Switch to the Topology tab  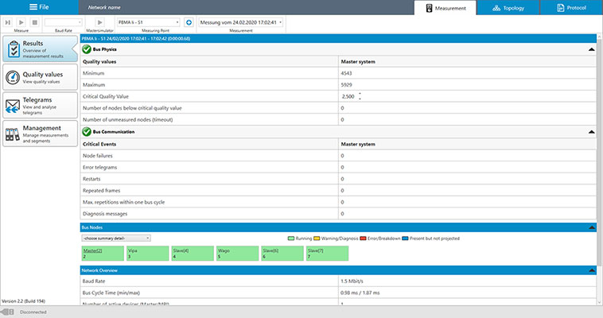pos(508,8)
